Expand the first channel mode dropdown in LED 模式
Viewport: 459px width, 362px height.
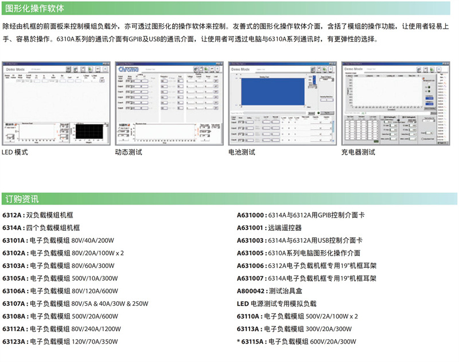(19, 81)
